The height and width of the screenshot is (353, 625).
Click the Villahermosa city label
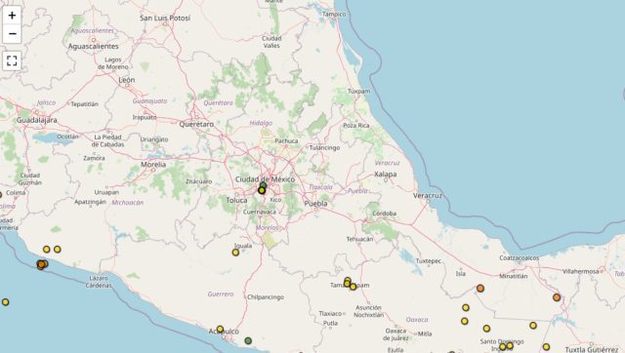click(581, 271)
